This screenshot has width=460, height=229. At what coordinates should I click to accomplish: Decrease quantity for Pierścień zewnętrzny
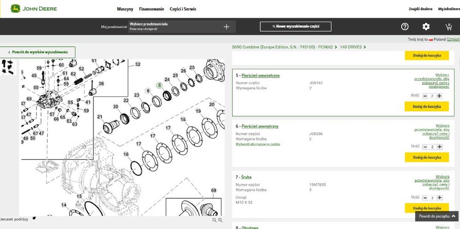pos(425,147)
